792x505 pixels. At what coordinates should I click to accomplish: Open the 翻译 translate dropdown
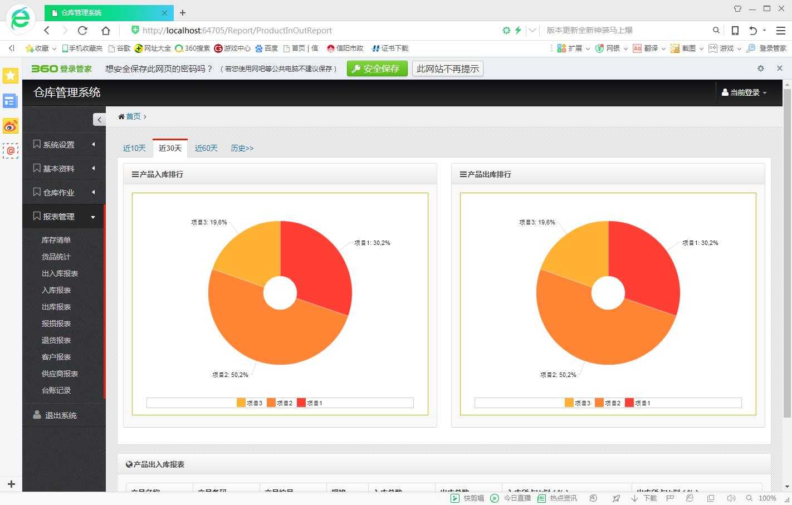pyautogui.click(x=649, y=48)
